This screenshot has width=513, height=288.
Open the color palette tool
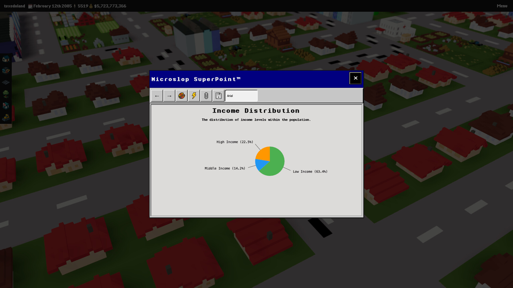click(x=181, y=96)
